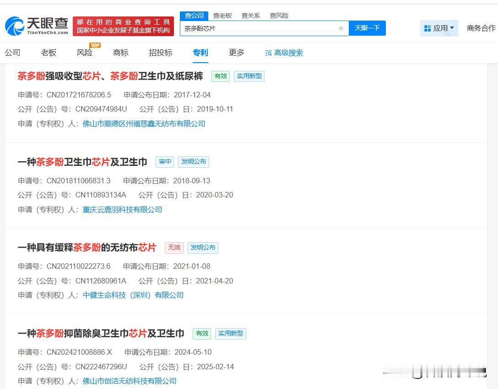Switch to the 查公司 search tab
498x389 pixels.
pos(194,16)
